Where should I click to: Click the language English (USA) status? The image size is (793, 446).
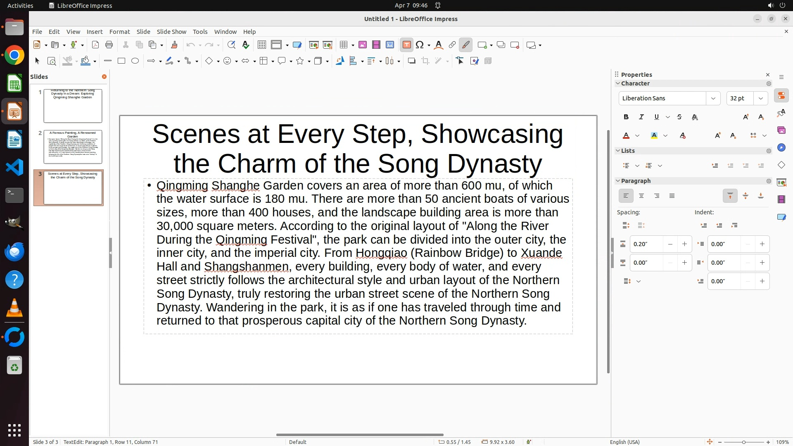click(x=624, y=442)
